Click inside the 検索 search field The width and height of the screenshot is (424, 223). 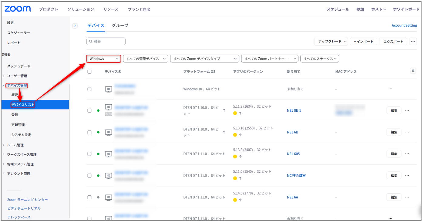(106, 42)
